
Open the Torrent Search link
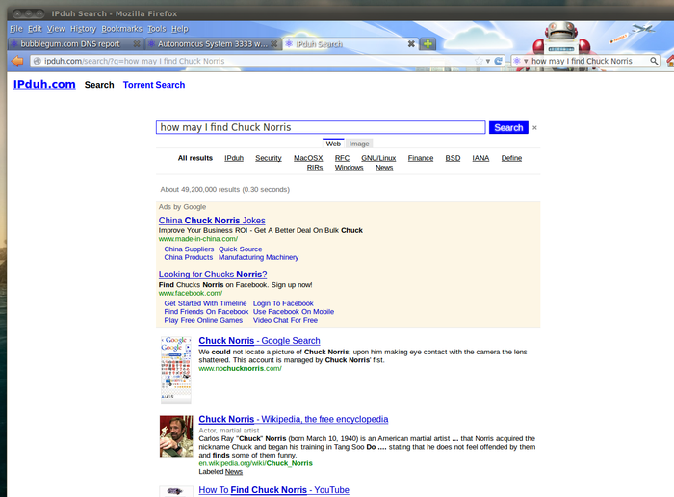pos(154,85)
